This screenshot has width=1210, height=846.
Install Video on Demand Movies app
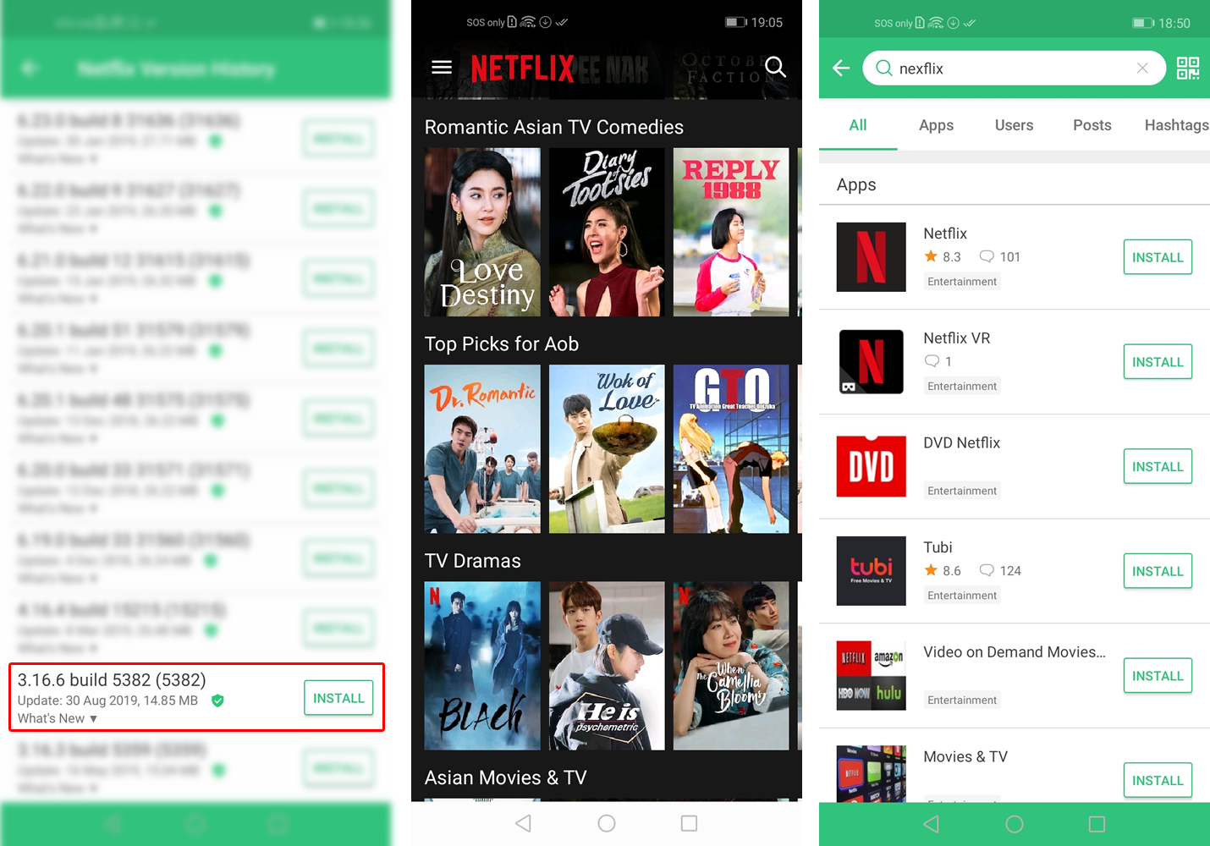1158,676
